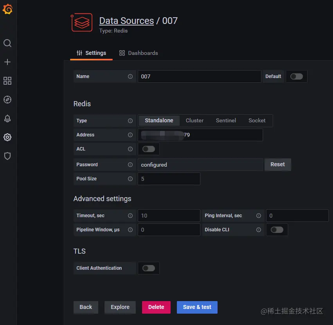The width and height of the screenshot is (333, 325).
Task: Click the Explore button
Action: (120, 307)
